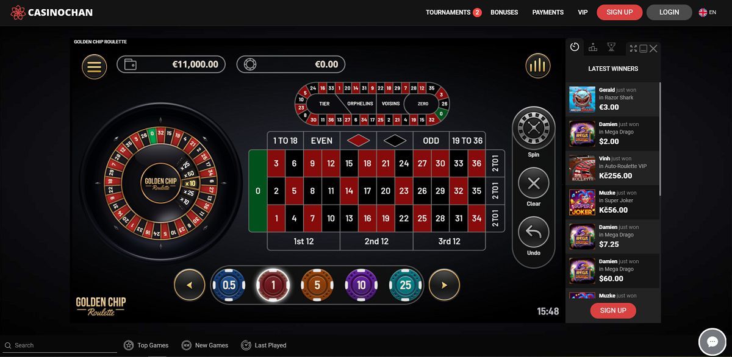732x357 pixels.
Task: Show higher chip values with the right arrow
Action: coord(444,285)
